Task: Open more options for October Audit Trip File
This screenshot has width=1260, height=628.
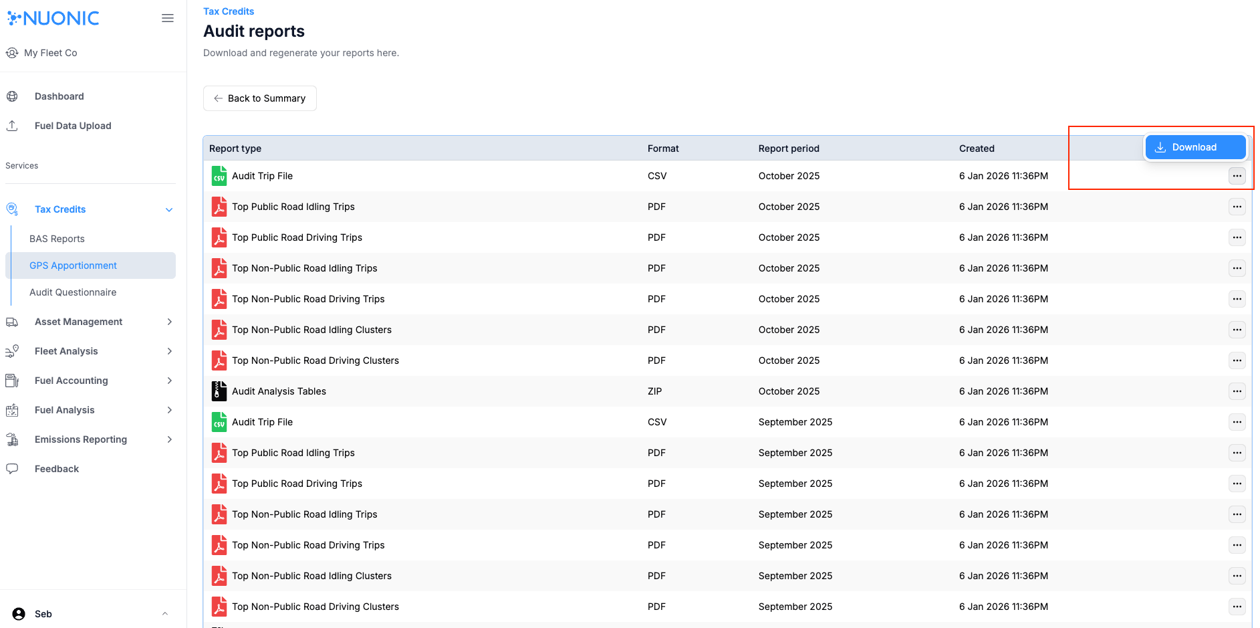Action: [1237, 176]
